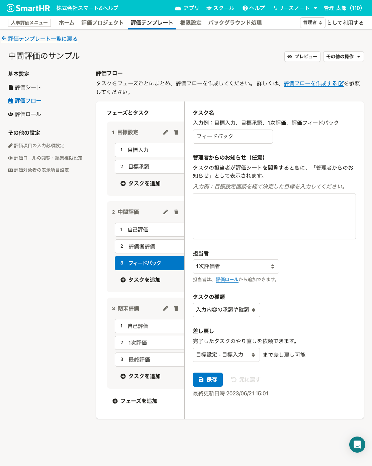The height and width of the screenshot is (466, 372).
Task: Open the chat support bubble icon
Action: [357, 445]
